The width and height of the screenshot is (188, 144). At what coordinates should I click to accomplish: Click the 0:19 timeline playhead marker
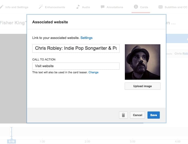[12, 141]
